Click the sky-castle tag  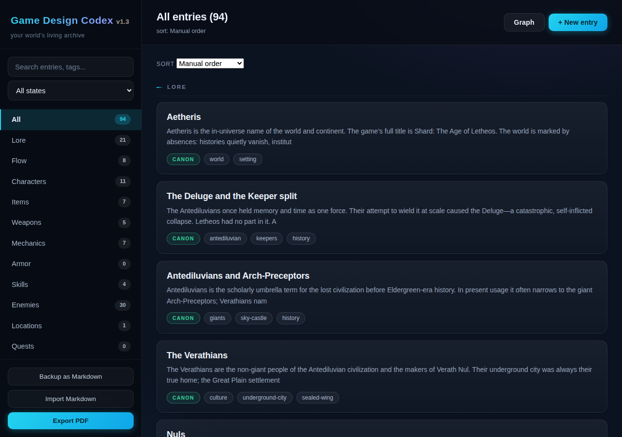254,318
